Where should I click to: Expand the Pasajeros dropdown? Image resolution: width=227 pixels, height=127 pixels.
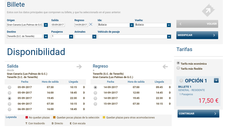71,36
